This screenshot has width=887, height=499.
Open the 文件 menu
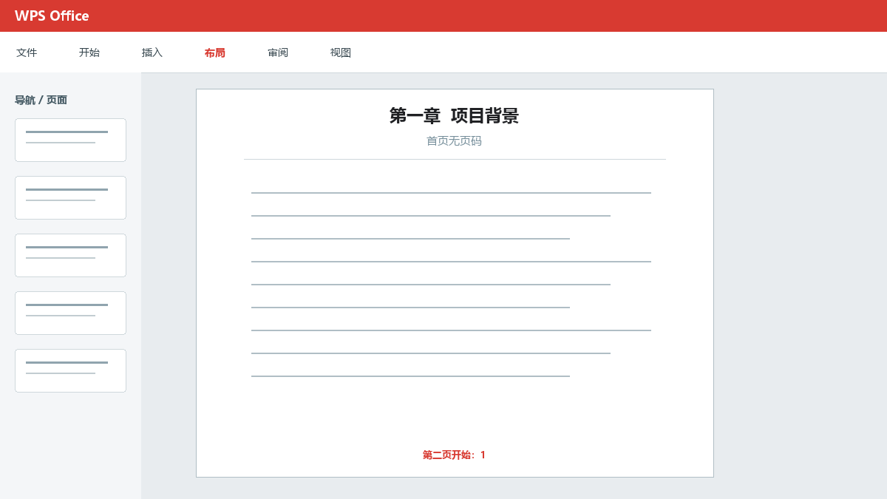pyautogui.click(x=27, y=52)
